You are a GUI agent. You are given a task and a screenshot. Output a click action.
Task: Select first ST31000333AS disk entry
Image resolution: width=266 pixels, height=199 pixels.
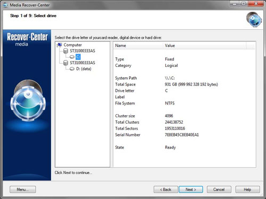point(82,51)
